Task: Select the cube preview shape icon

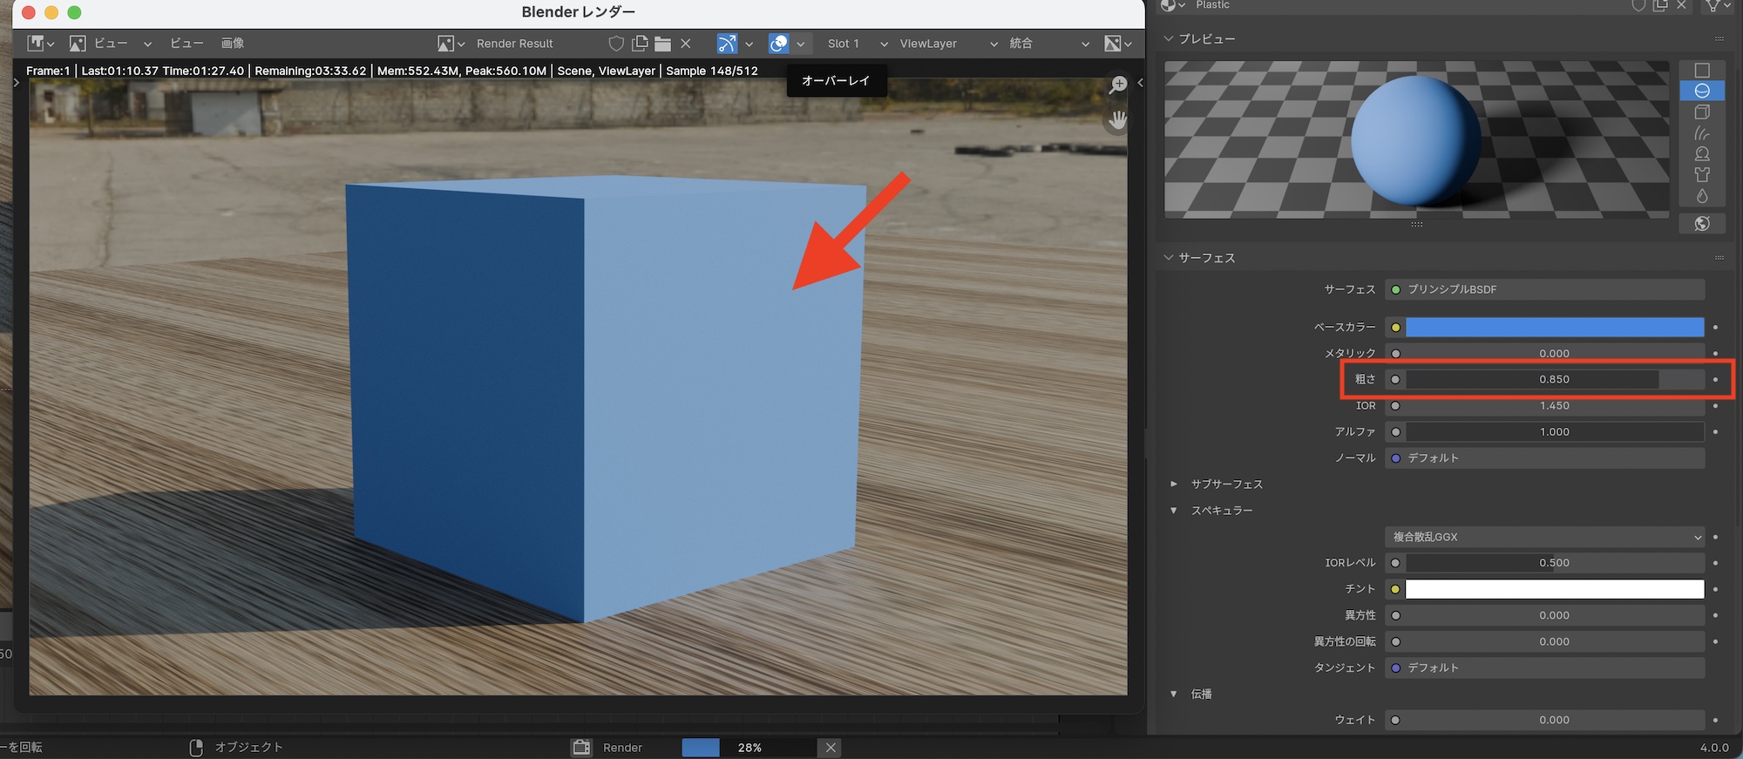Action: (1701, 112)
